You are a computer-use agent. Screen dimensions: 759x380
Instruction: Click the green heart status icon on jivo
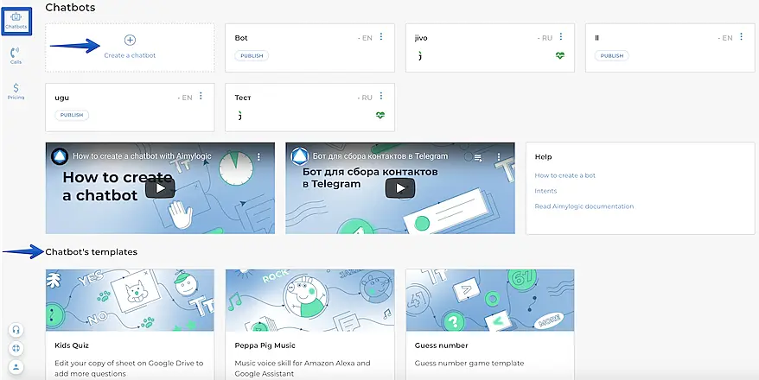(560, 56)
